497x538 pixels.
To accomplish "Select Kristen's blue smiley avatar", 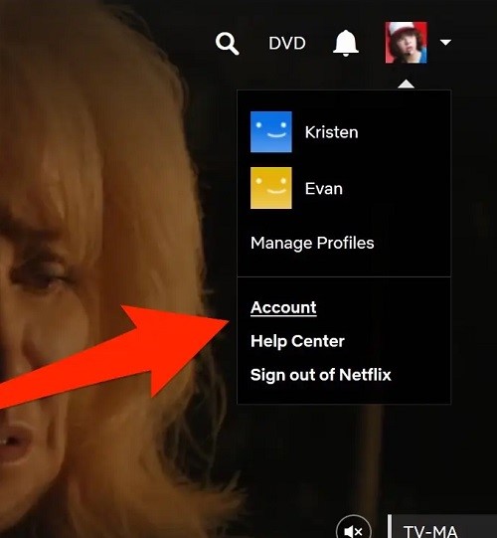I will (x=271, y=131).
